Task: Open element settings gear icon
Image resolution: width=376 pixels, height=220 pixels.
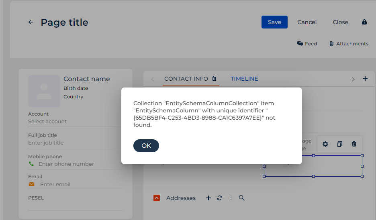Action: pos(325,144)
